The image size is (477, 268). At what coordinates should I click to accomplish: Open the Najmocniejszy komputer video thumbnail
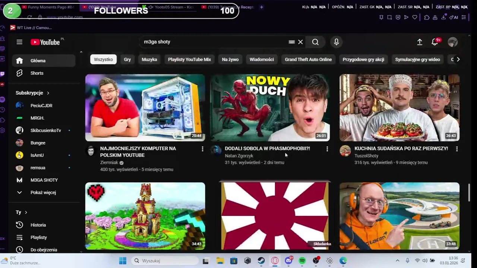[145, 108]
